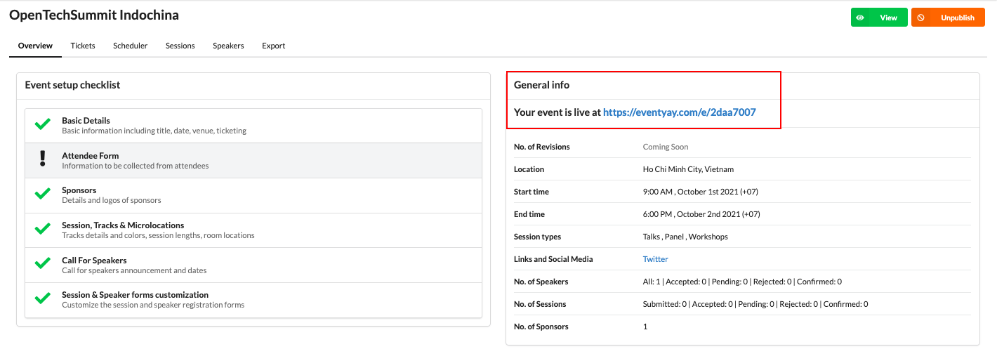Click the end time October 2nd 2021 value
Image resolution: width=997 pixels, height=349 pixels.
coord(701,214)
